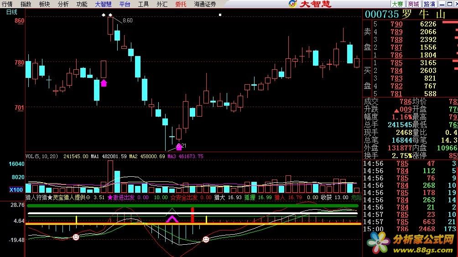The width and height of the screenshot is (458, 257).
Task: Click stock code 000735 罗牛山
Action: tap(406, 14)
